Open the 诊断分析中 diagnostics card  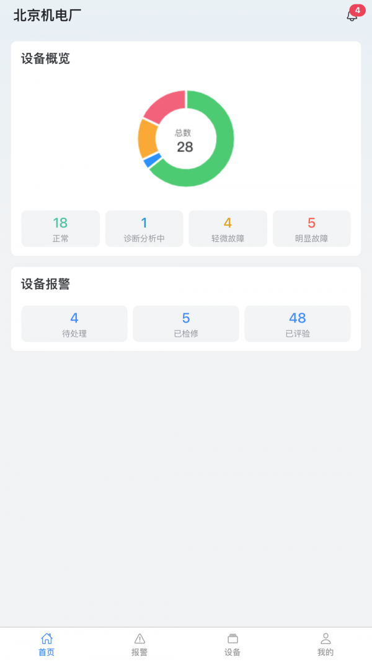(x=144, y=228)
